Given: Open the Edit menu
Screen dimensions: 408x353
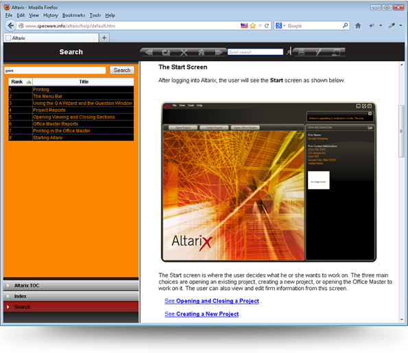Looking at the screenshot, I should click(x=21, y=15).
